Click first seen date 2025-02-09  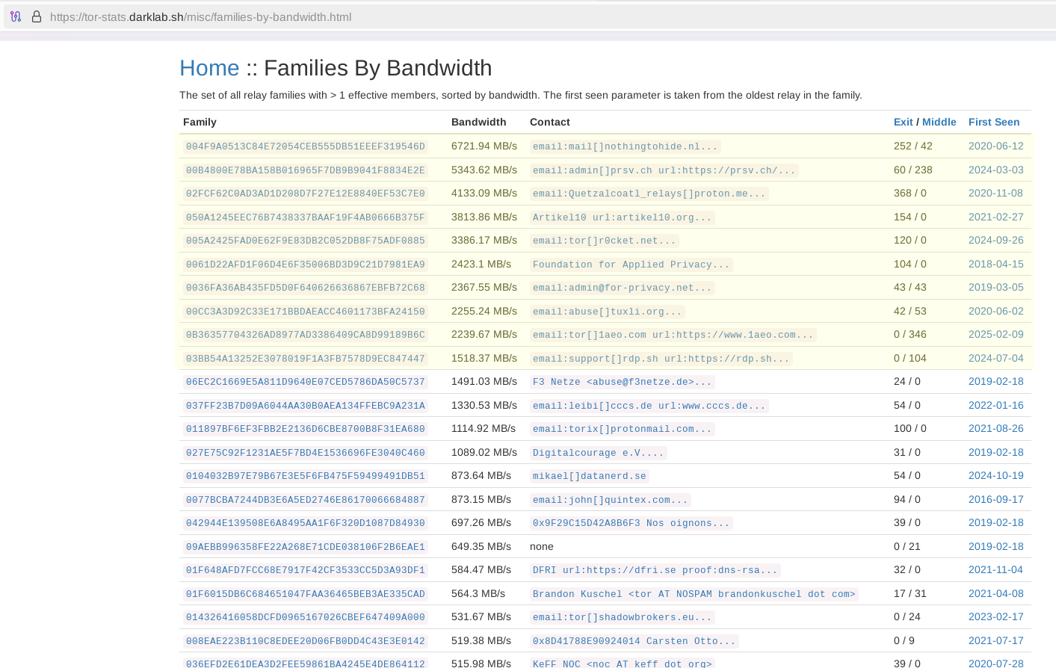[996, 335]
